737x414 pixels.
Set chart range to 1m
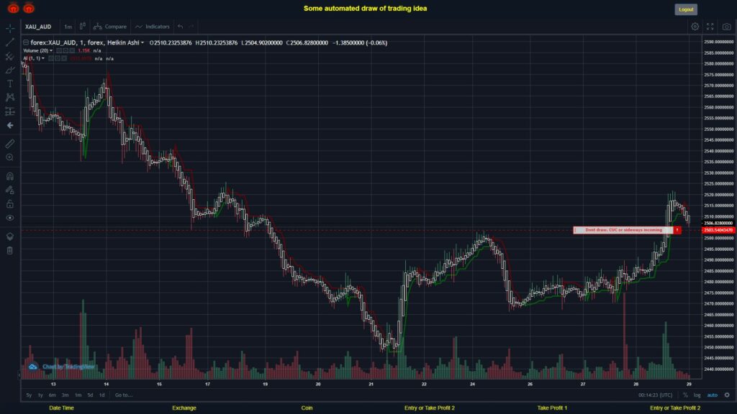click(x=78, y=395)
